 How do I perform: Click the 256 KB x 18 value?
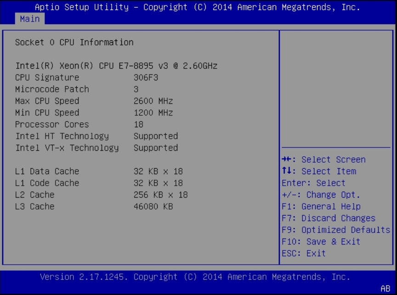pos(161,195)
